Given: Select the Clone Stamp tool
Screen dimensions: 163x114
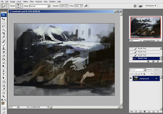Looking at the screenshot, I should [x=4, y=48].
